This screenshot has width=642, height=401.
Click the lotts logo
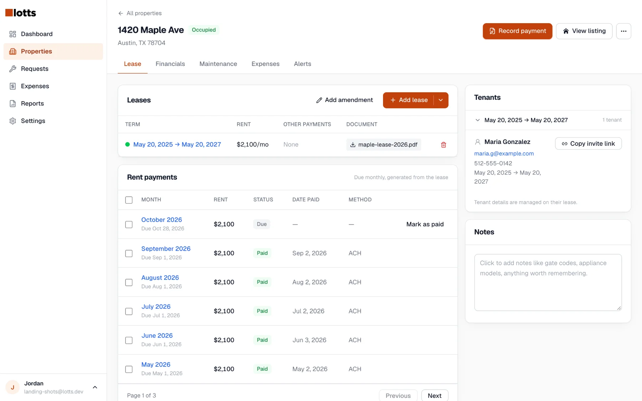21,13
